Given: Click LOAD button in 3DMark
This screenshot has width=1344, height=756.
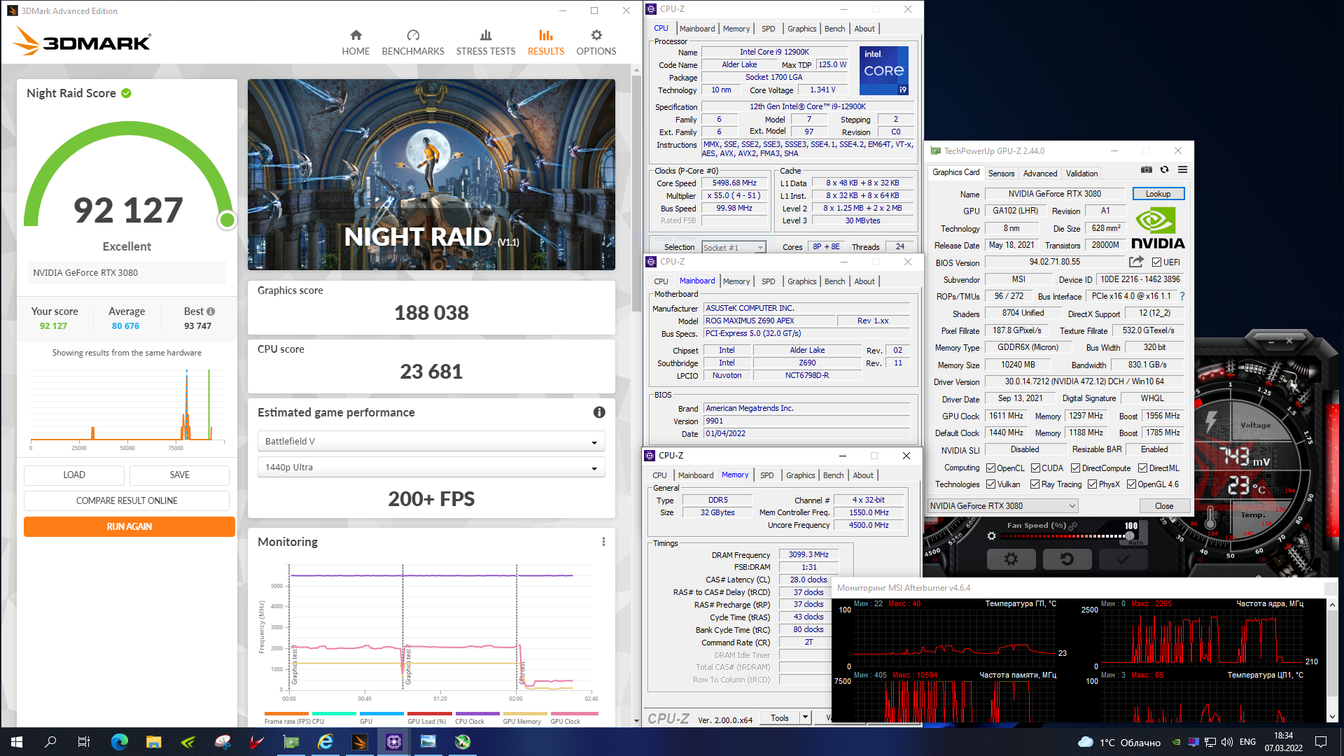Looking at the screenshot, I should [74, 475].
